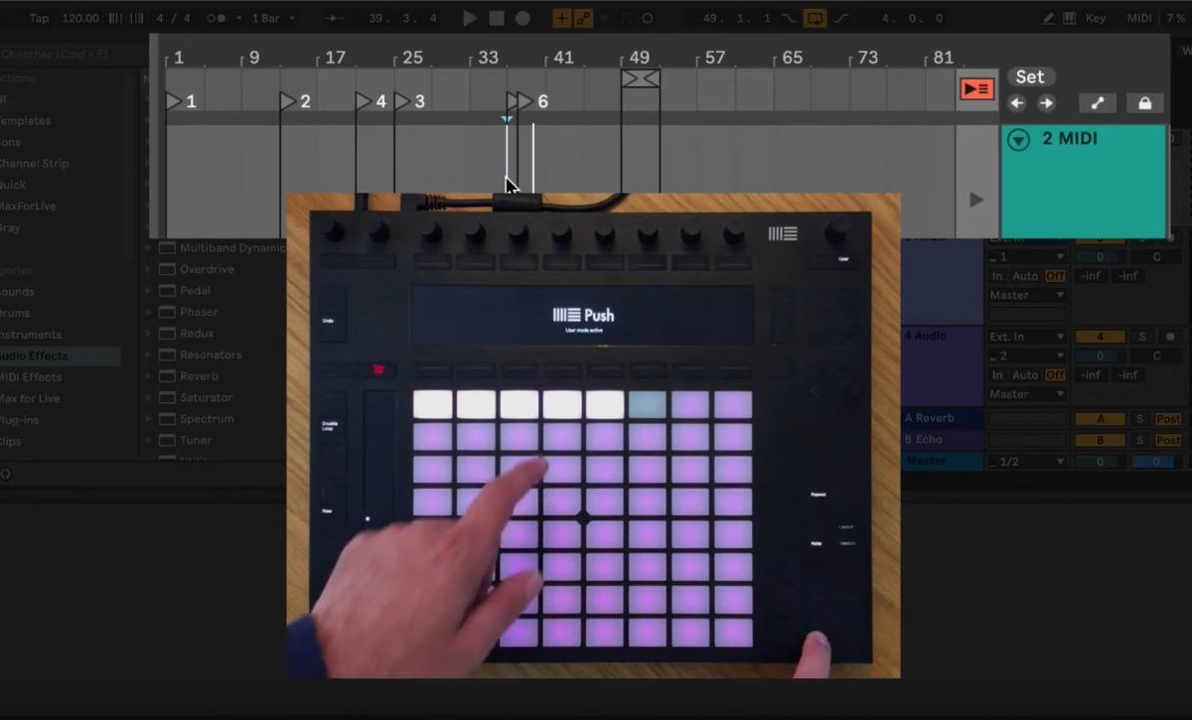Image resolution: width=1192 pixels, height=720 pixels.
Task: Expand the Reverb folder in browser
Action: click(150, 376)
